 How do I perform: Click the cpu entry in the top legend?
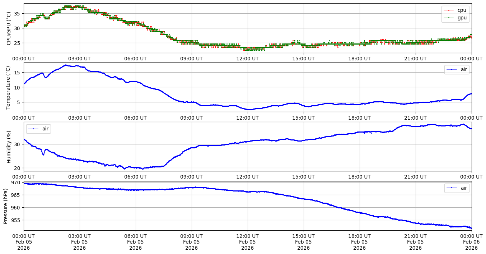pos(462,10)
